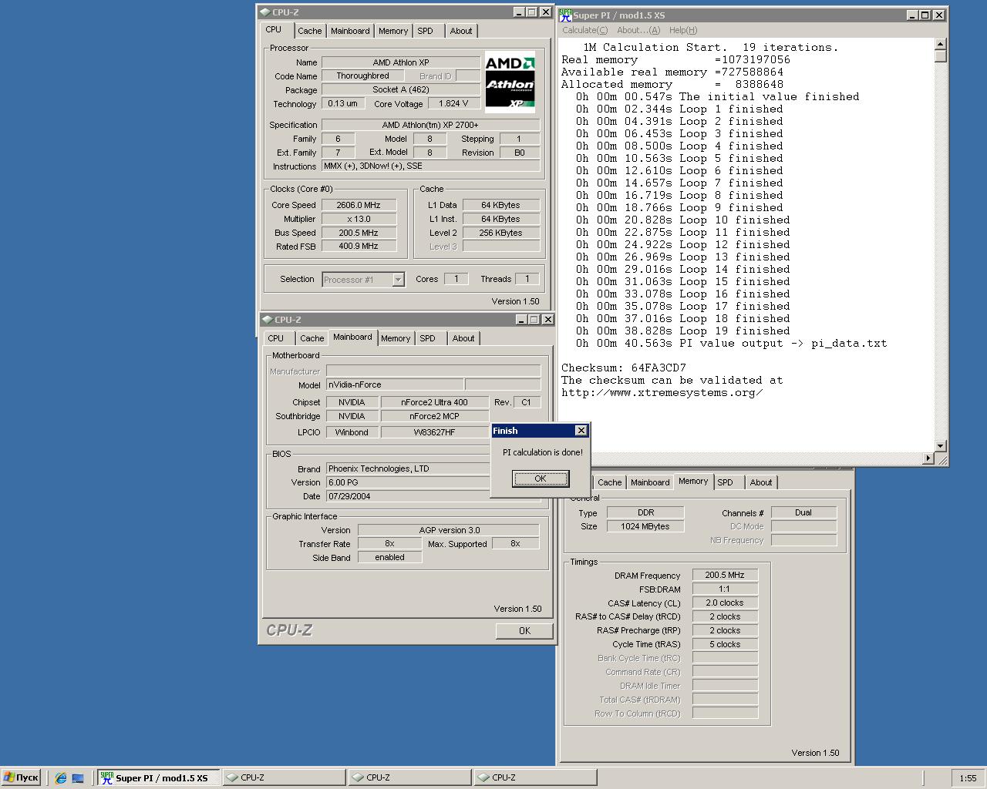Screen dimensions: 987x789
Task: Open About tab in the Memory CPU-Z window
Action: [761, 482]
